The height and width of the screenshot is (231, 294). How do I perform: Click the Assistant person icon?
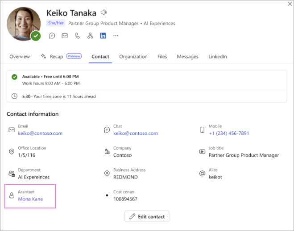coord(12,195)
